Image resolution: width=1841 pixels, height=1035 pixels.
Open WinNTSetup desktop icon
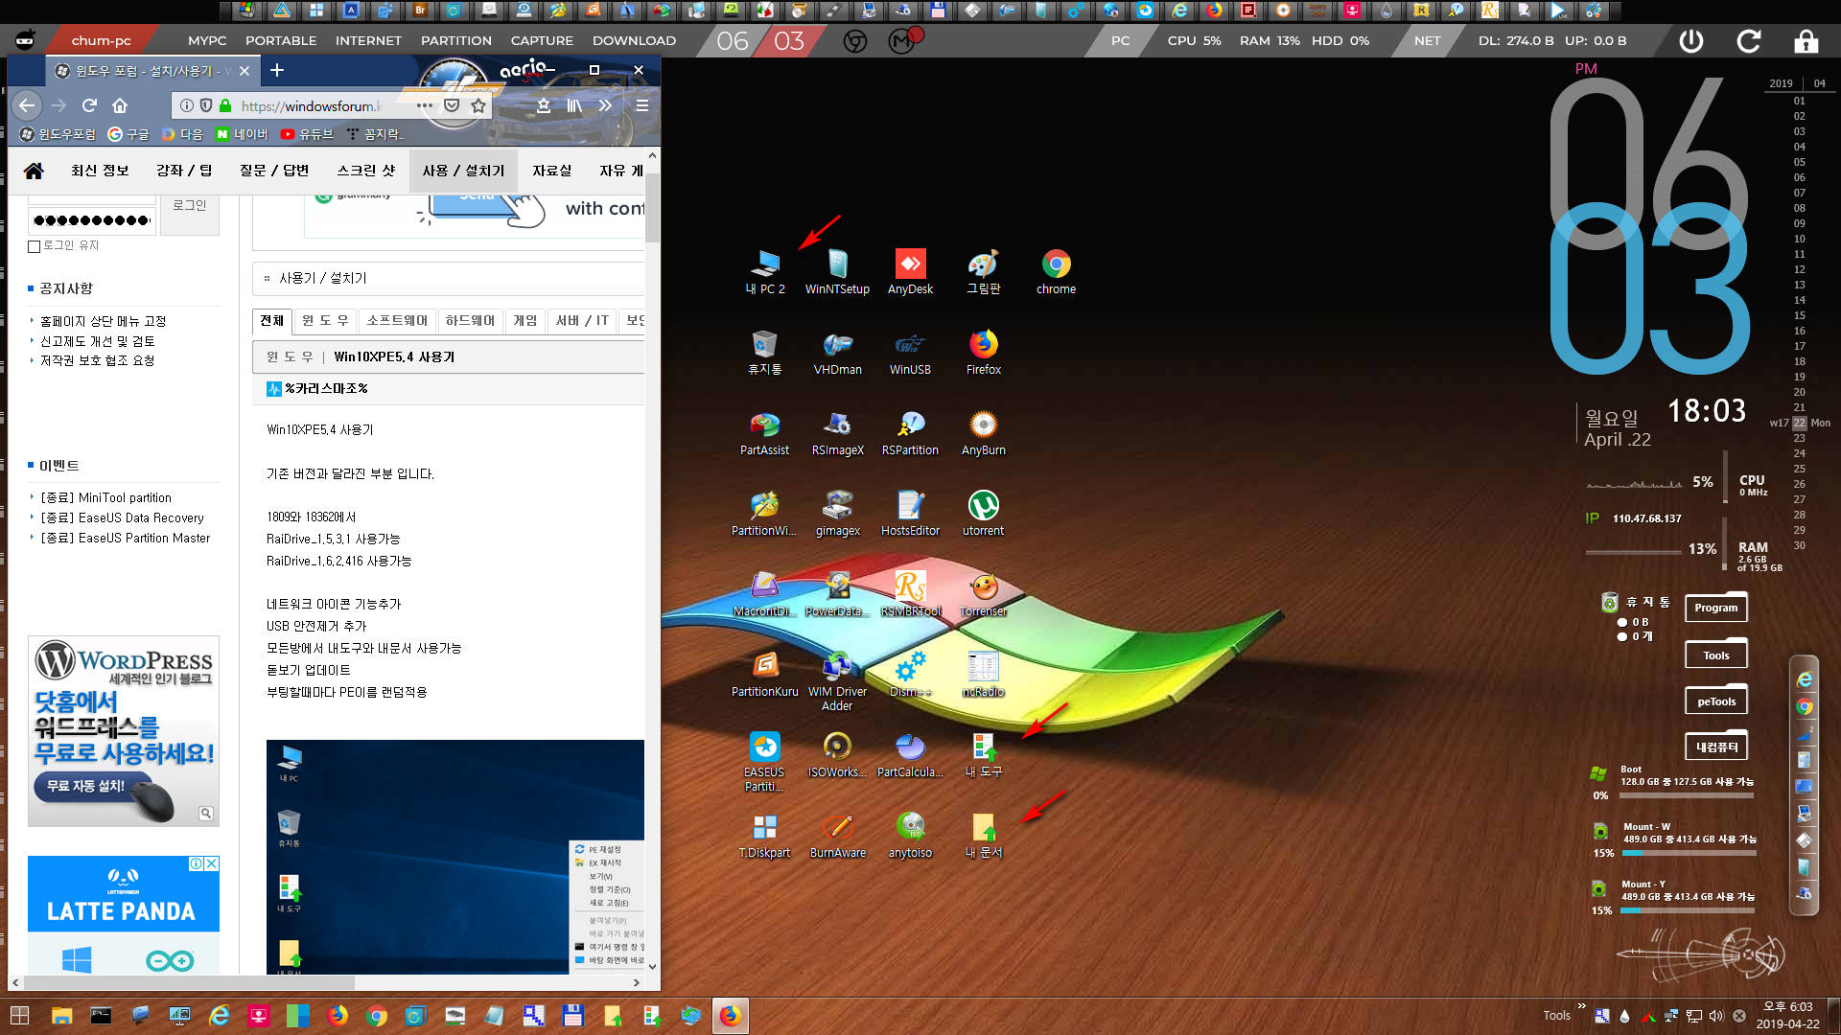837,271
